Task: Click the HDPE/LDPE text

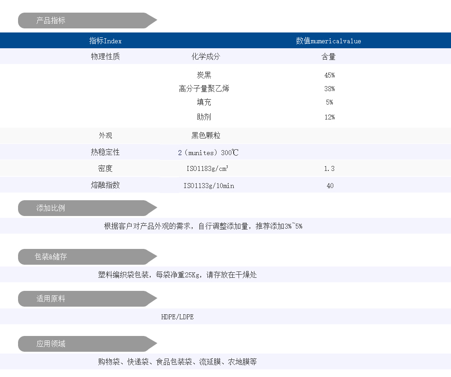Action: click(177, 317)
